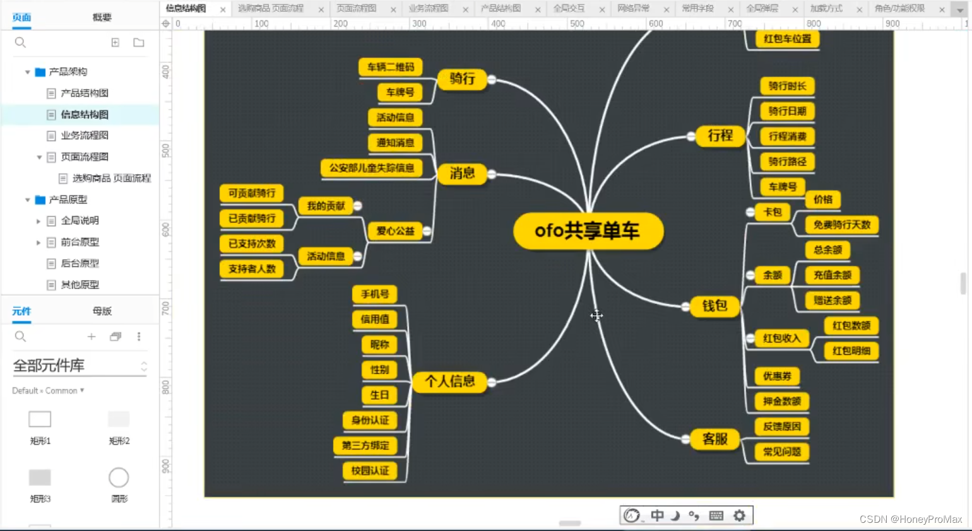972x531 pixels.
Task: Add a new folder icon
Action: point(139,42)
